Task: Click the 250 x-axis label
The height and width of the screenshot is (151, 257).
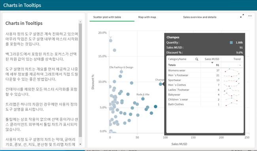Action: pos(247,138)
